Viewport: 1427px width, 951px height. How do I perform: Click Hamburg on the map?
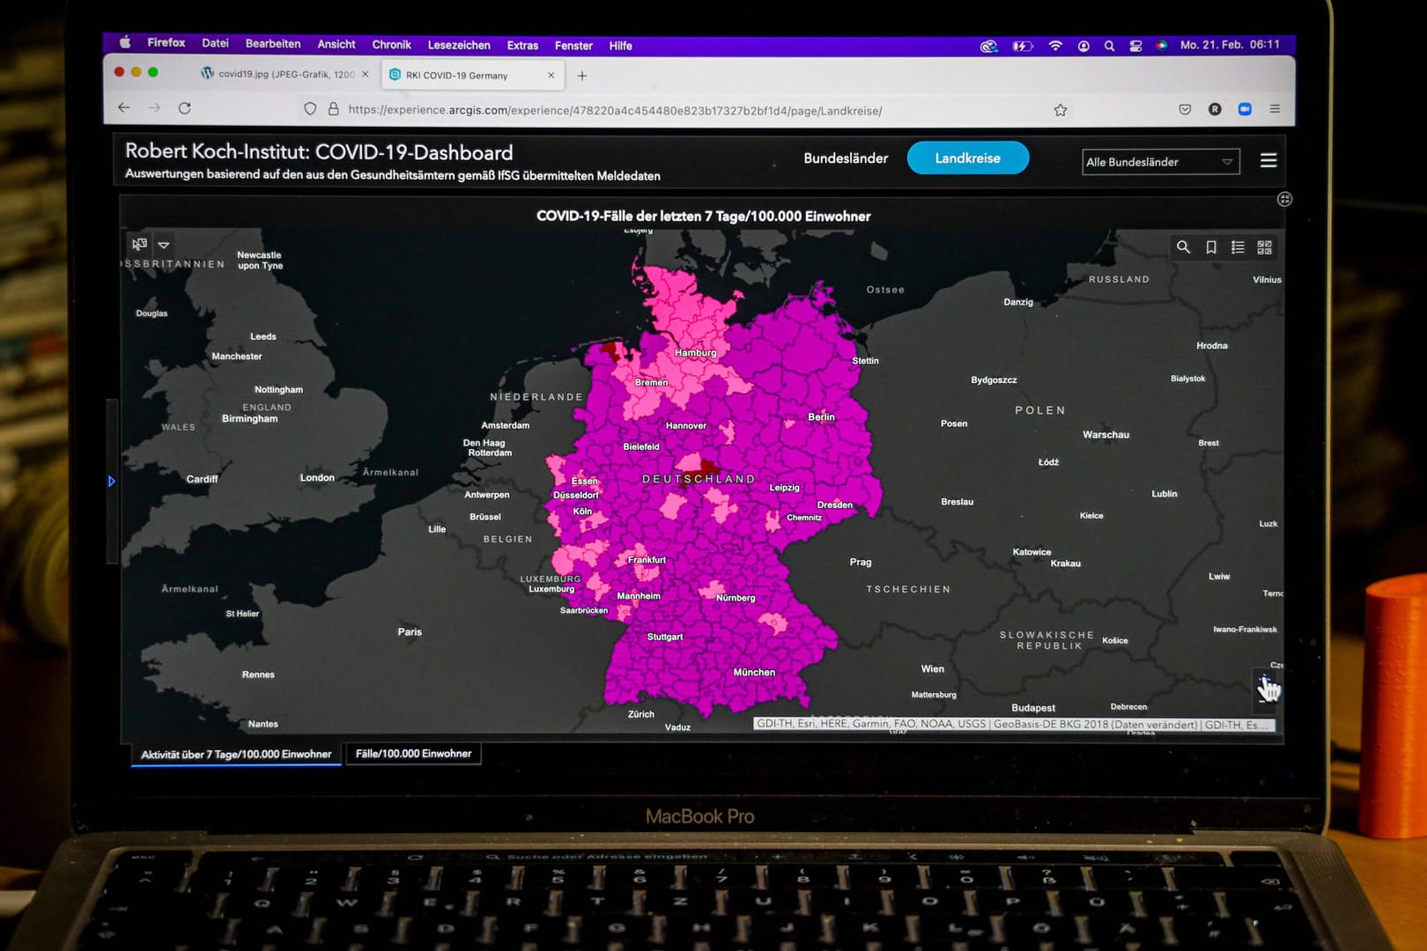[x=696, y=352]
